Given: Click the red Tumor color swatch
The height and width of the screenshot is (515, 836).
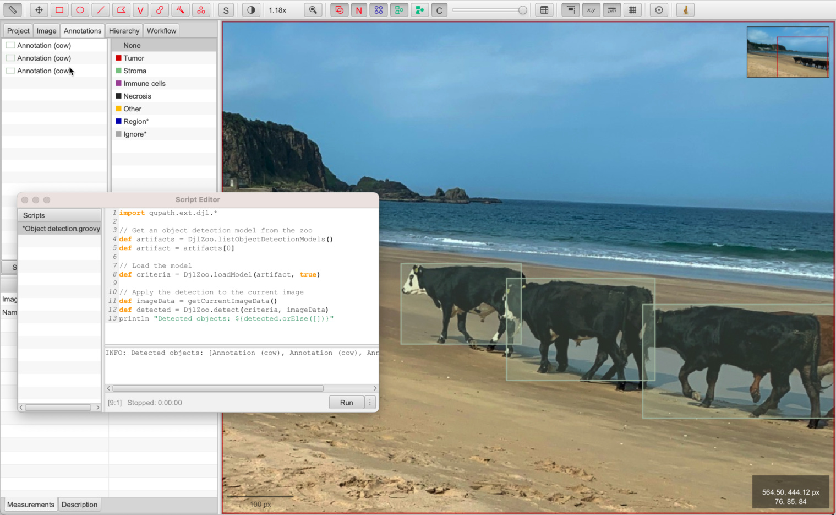Looking at the screenshot, I should pyautogui.click(x=118, y=58).
